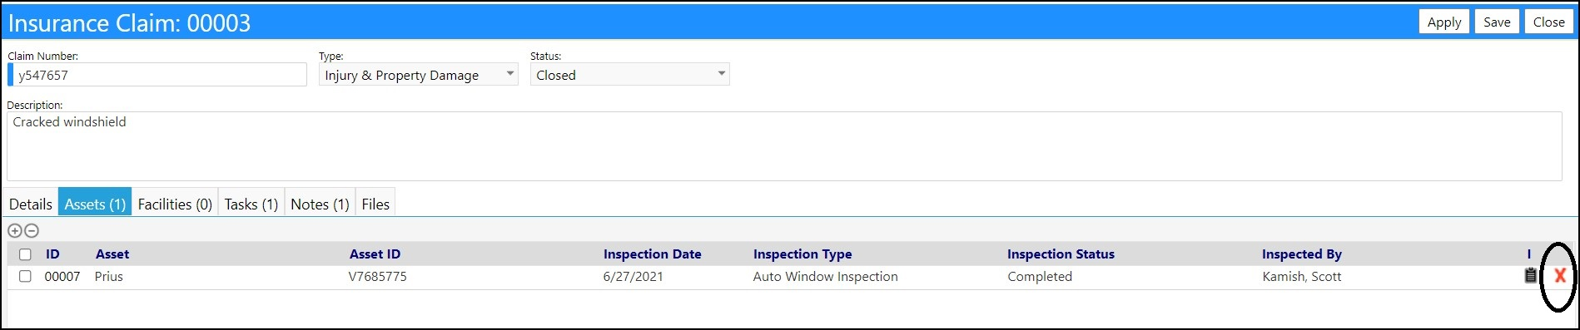Switch to the Details tab
Screen dimensions: 1580x330
coord(31,204)
